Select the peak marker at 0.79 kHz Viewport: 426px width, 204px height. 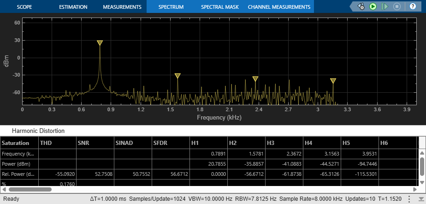(x=100, y=43)
